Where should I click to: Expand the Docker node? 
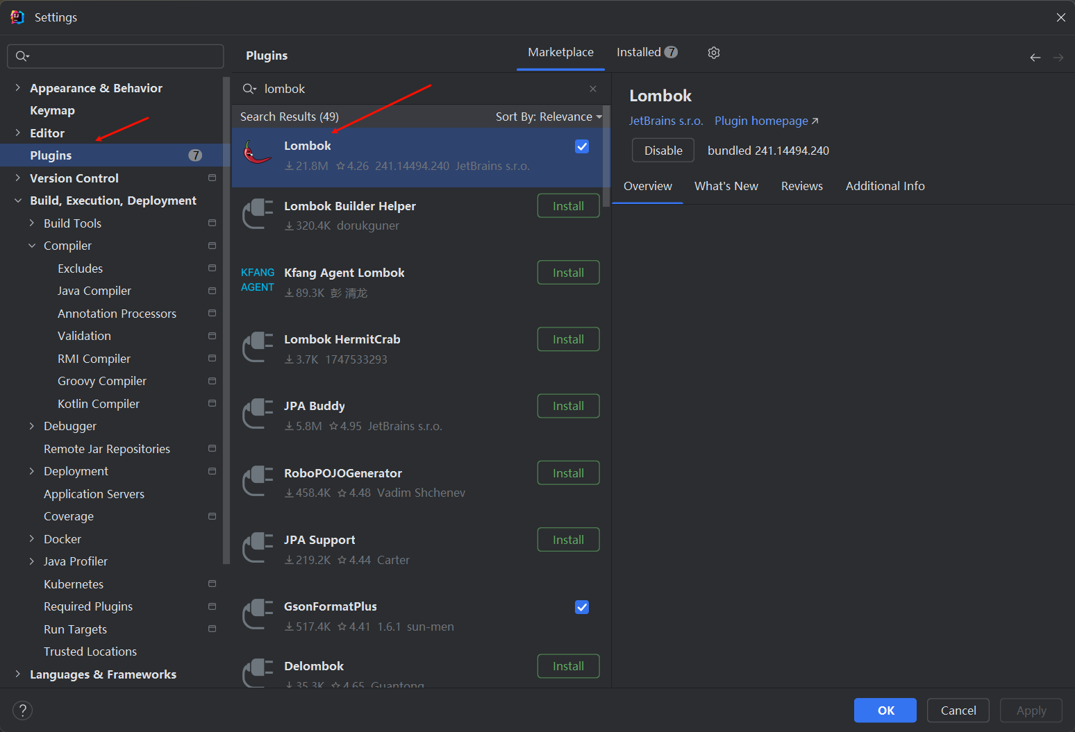31,538
